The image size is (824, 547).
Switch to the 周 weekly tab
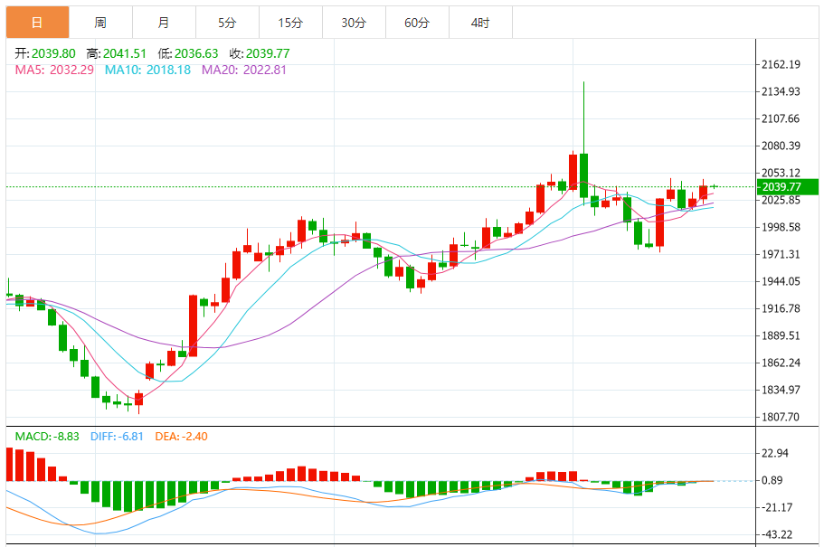point(100,23)
